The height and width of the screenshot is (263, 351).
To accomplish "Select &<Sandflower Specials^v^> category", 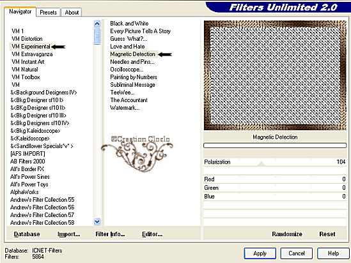I will (x=42, y=146).
